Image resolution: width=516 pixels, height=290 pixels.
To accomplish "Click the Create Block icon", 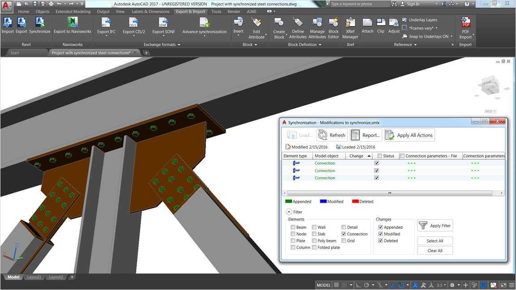I will (279, 22).
